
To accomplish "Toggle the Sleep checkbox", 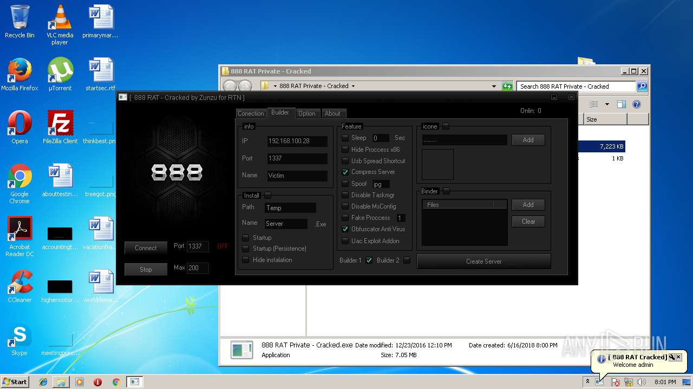I will coord(345,138).
